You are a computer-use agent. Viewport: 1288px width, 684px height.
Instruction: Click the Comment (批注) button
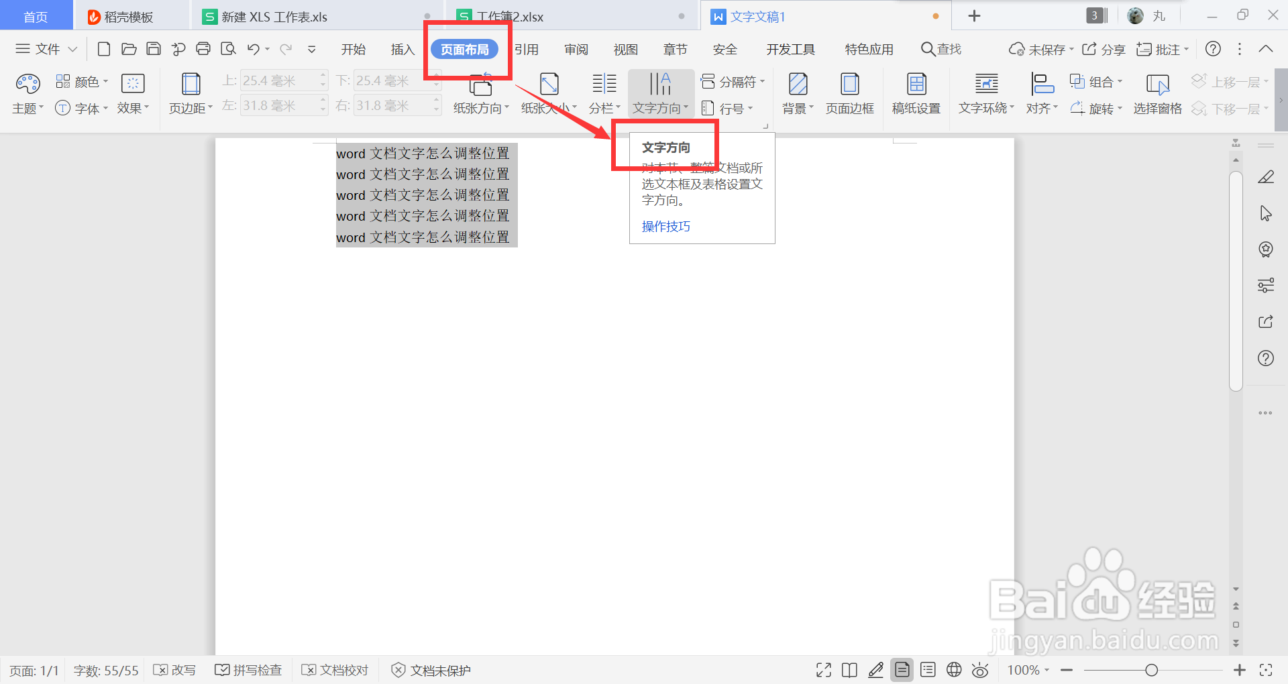pos(1163,49)
